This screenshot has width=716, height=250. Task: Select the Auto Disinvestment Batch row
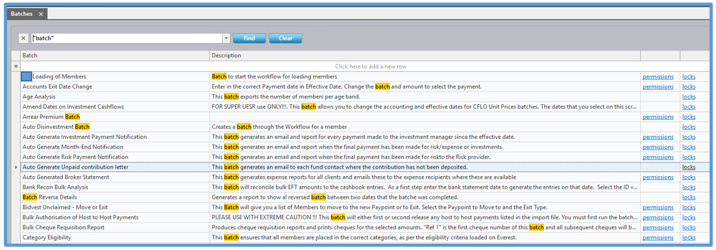pyautogui.click(x=115, y=127)
